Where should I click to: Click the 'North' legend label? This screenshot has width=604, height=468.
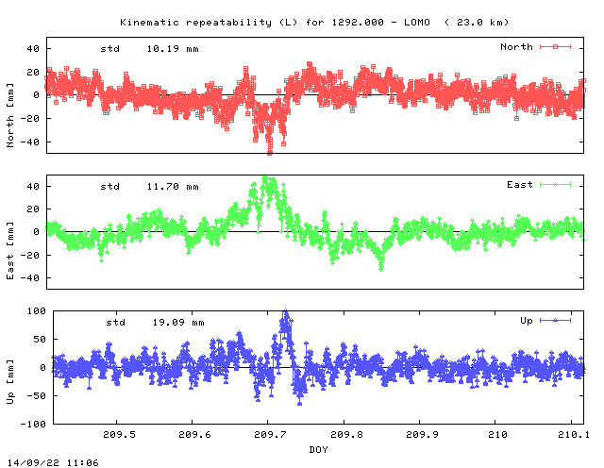[516, 47]
